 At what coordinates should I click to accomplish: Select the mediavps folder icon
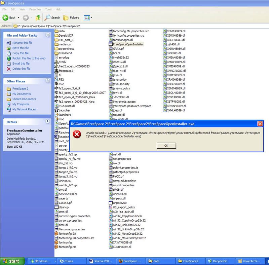(x=56, y=44)
